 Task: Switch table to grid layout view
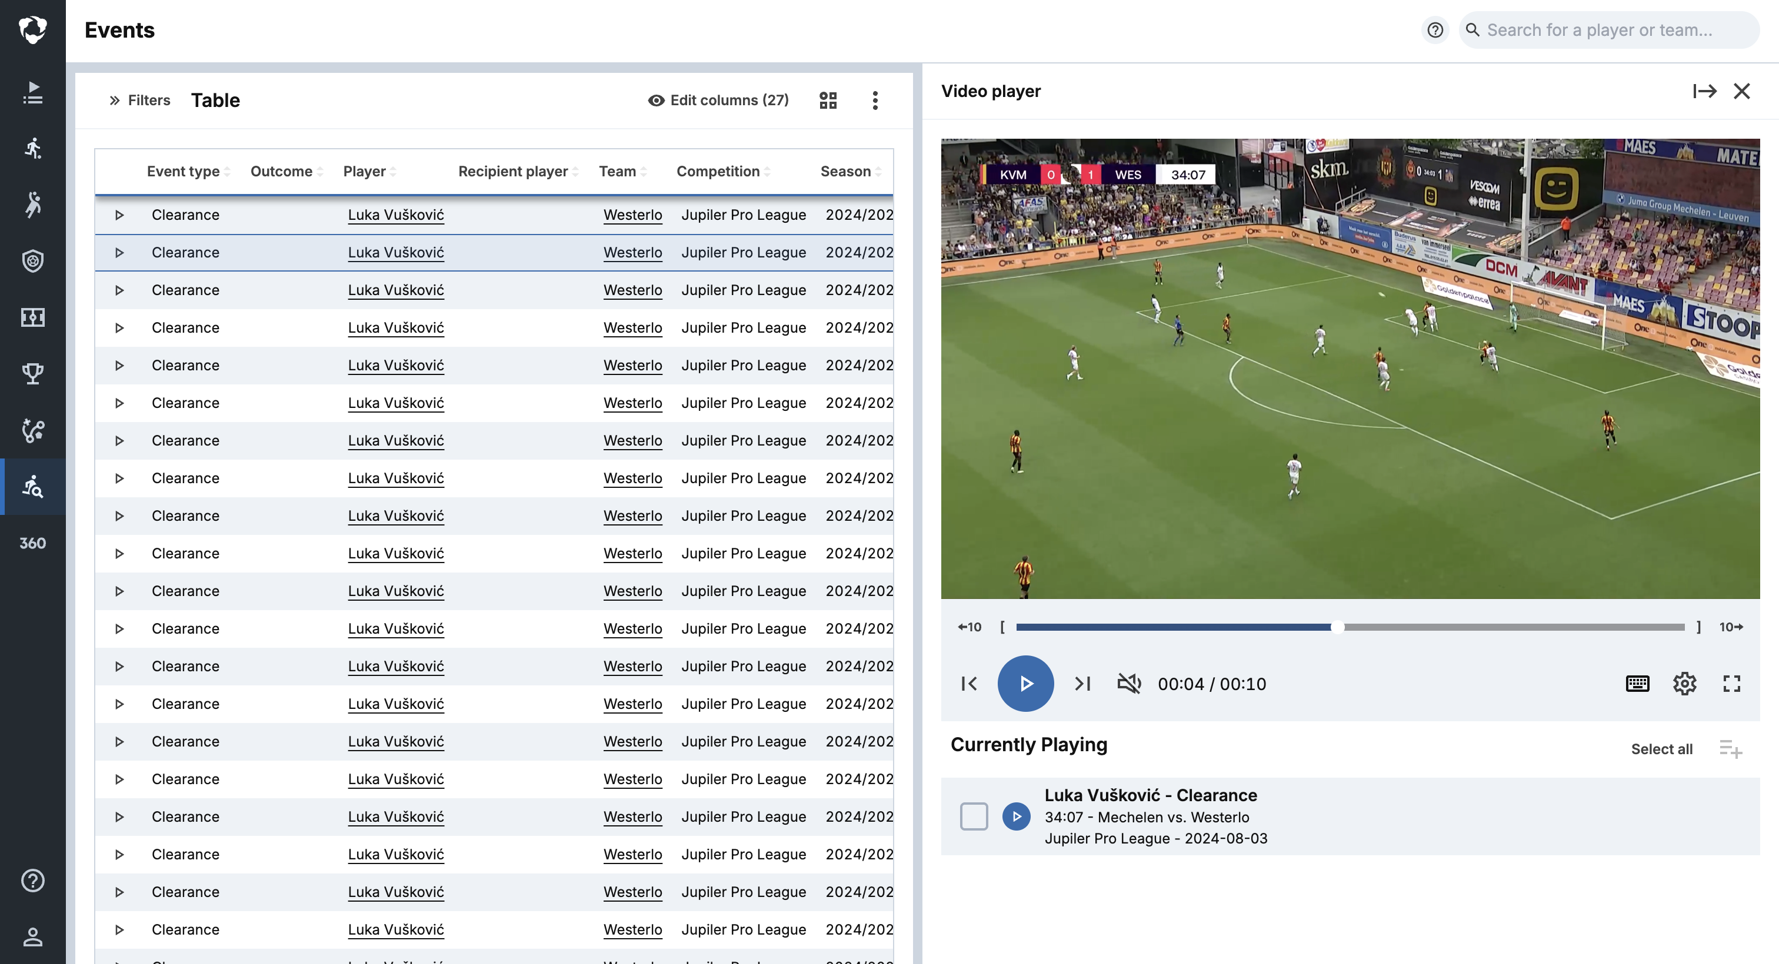[827, 101]
